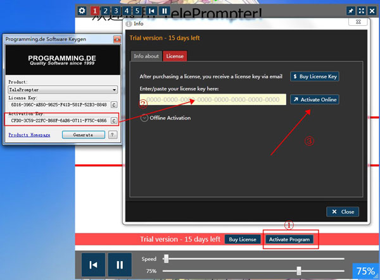Screen dimensions: 380x280
Task: Select the License tab
Action: tap(174, 56)
